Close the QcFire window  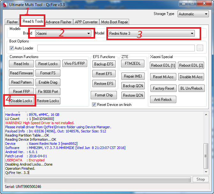[204, 3]
